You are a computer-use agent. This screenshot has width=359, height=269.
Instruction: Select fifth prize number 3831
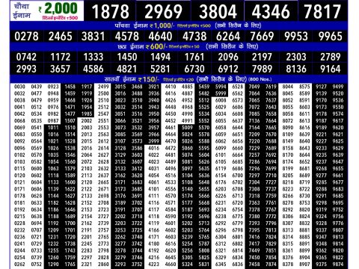pos(93,37)
